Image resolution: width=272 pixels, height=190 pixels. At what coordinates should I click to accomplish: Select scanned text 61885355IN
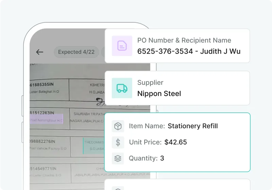[42, 84]
